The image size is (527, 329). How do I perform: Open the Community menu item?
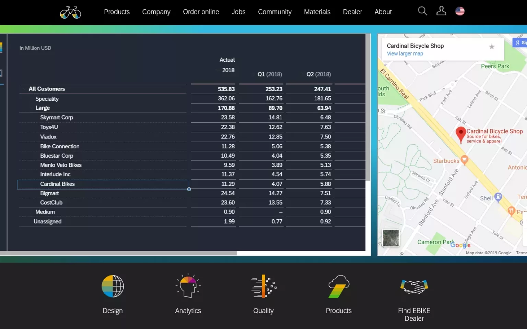click(x=274, y=12)
